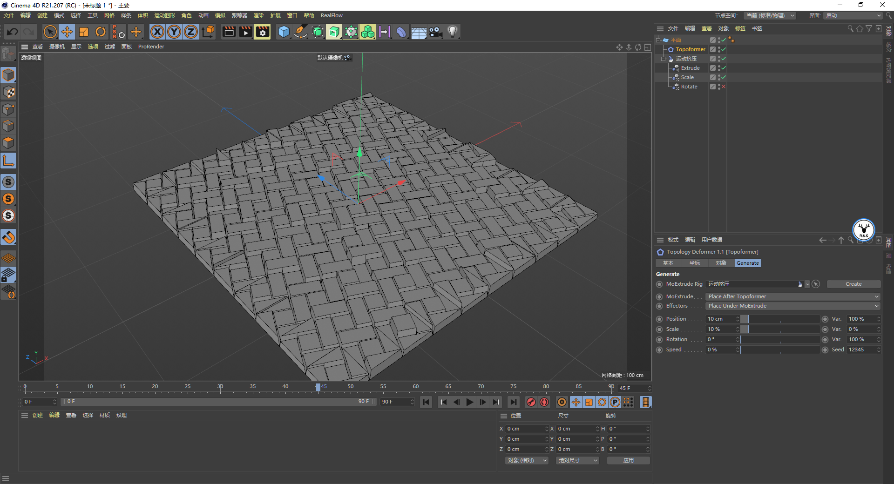Toggle the Y axis lock
Image resolution: width=894 pixels, height=484 pixels.
[174, 32]
